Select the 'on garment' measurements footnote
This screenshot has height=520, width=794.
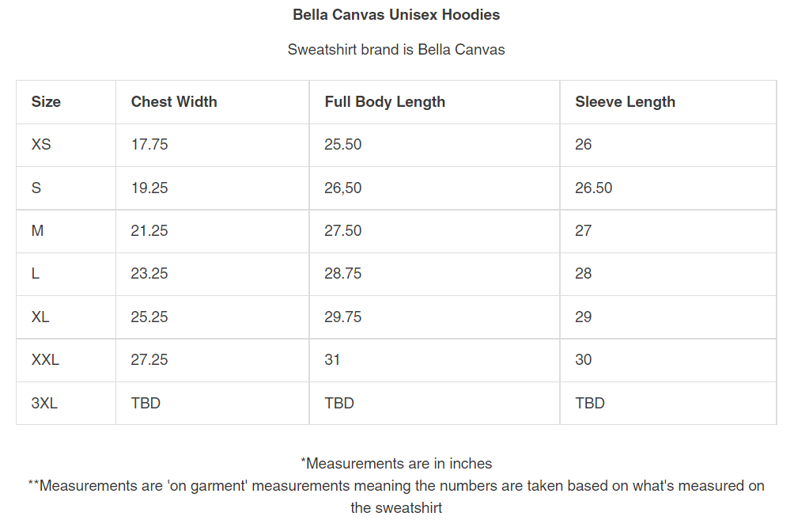(396, 485)
